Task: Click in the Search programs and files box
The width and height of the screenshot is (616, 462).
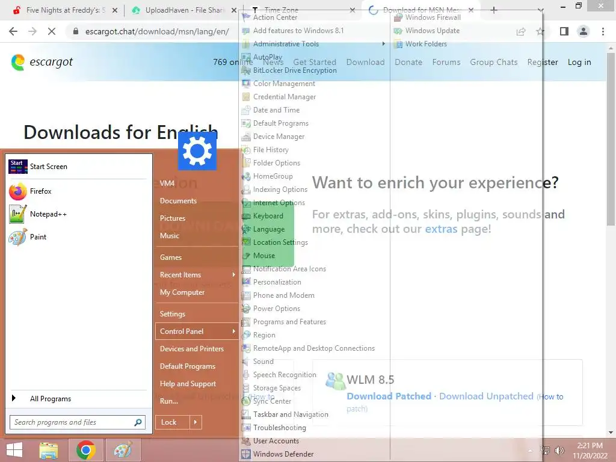Action: (78, 422)
